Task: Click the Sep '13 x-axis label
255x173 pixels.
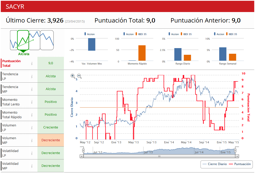Action: [151, 142]
